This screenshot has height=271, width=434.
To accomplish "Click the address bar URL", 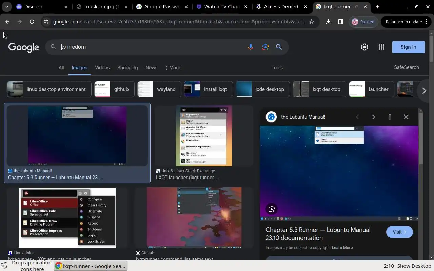I will click(x=179, y=22).
